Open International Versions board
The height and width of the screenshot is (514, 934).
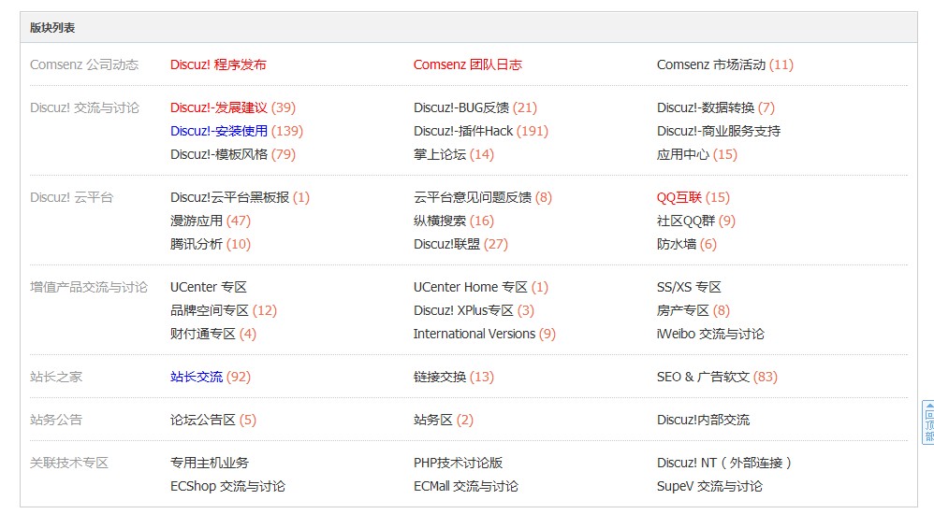click(474, 334)
